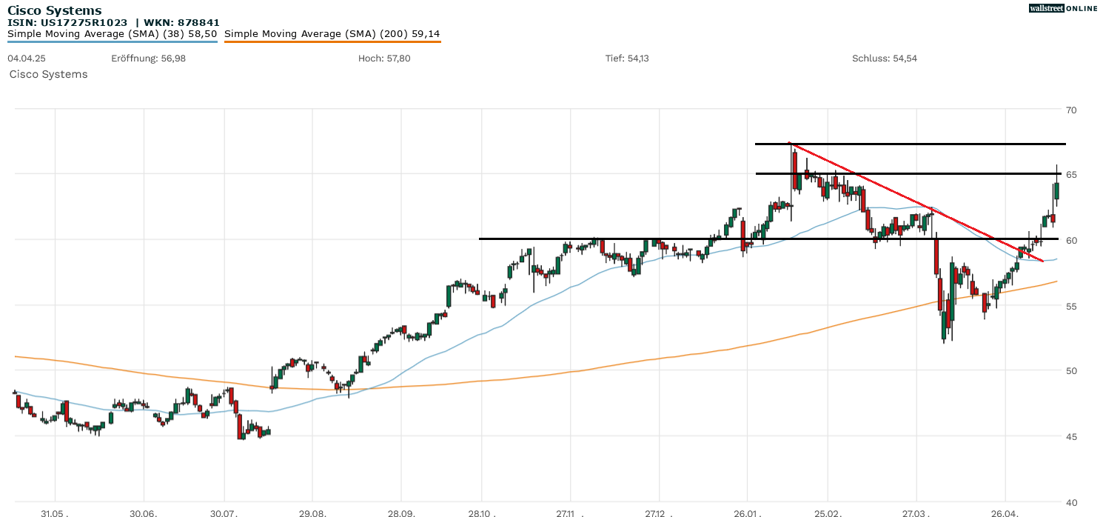This screenshot has height=517, width=1103.
Task: Click the 27.11. date axis label
Action: pos(570,513)
